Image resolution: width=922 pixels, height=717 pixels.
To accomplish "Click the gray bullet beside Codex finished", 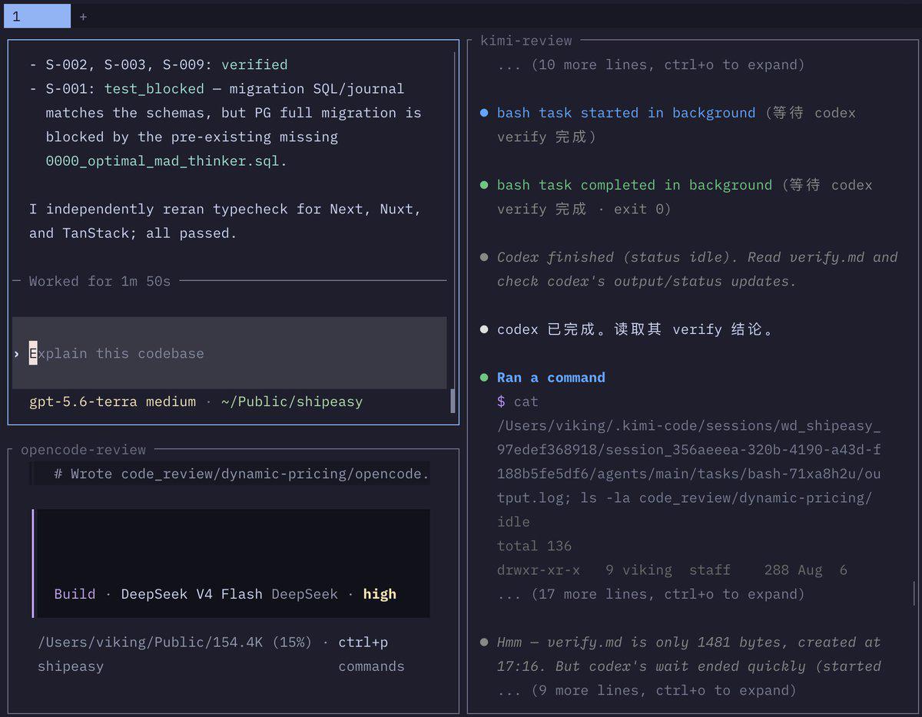I will 484,257.
